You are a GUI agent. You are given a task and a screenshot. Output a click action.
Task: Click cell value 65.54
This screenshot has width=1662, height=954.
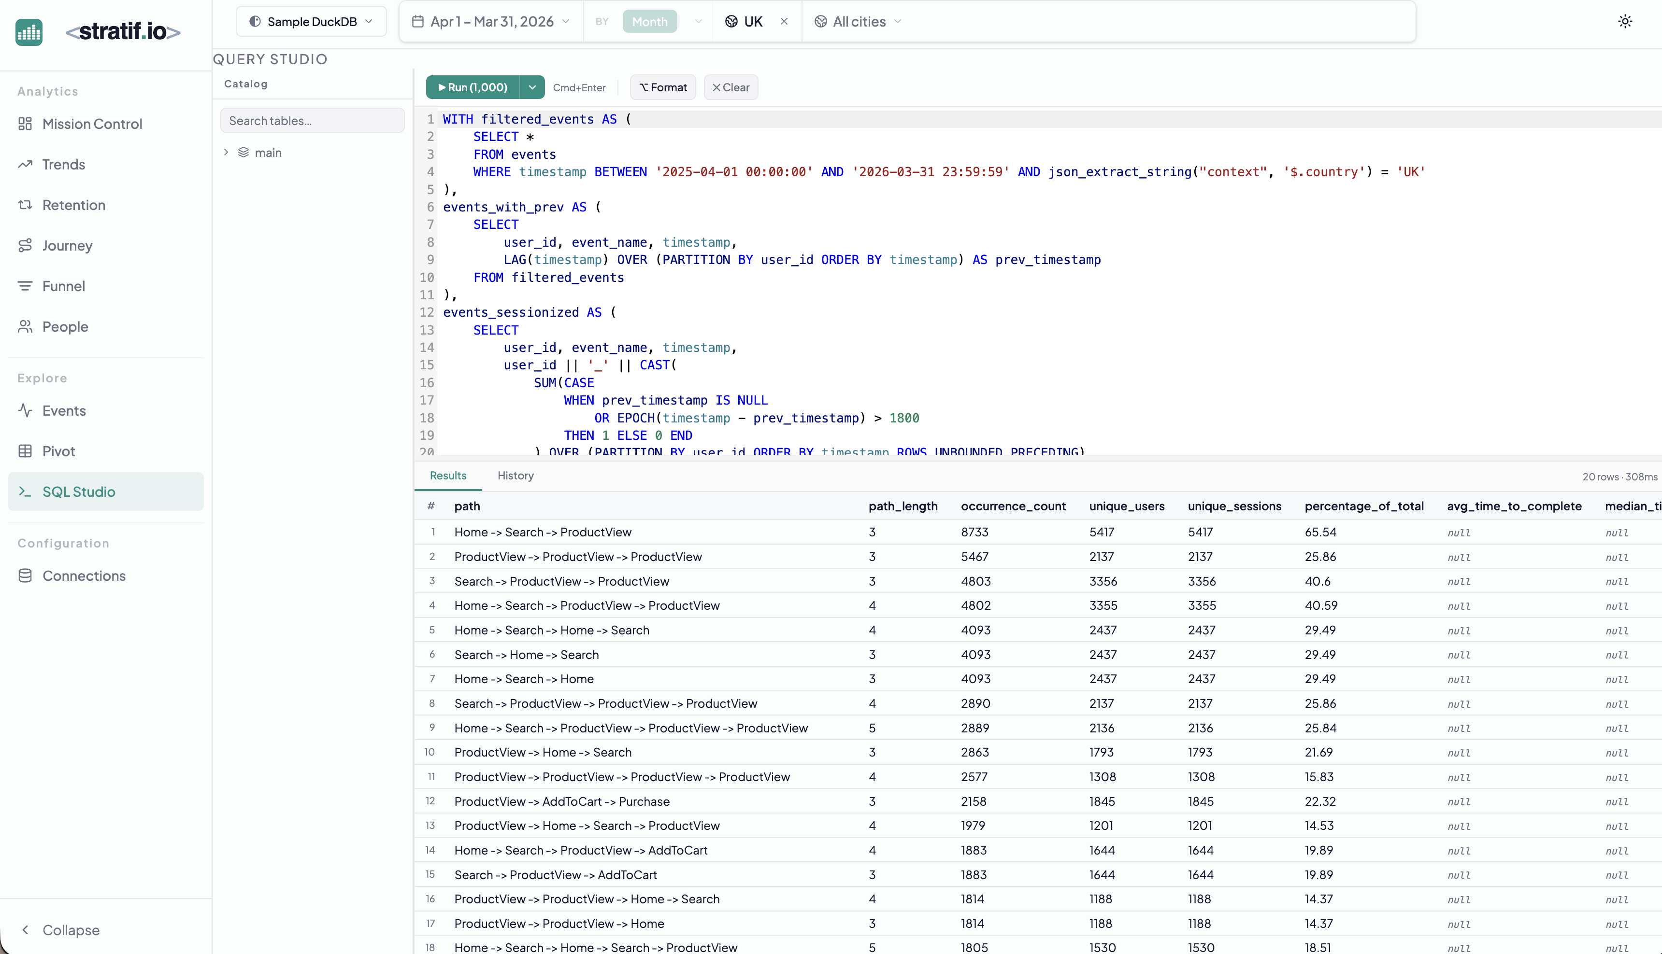coord(1320,532)
